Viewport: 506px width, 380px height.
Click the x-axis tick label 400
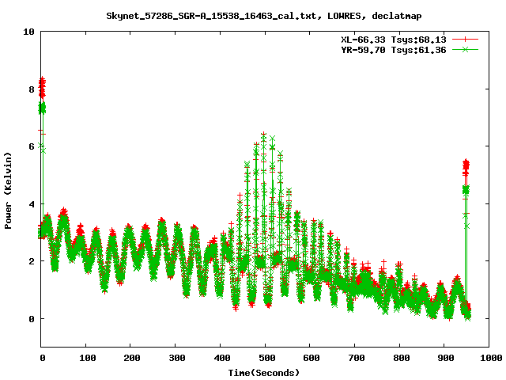click(222, 358)
